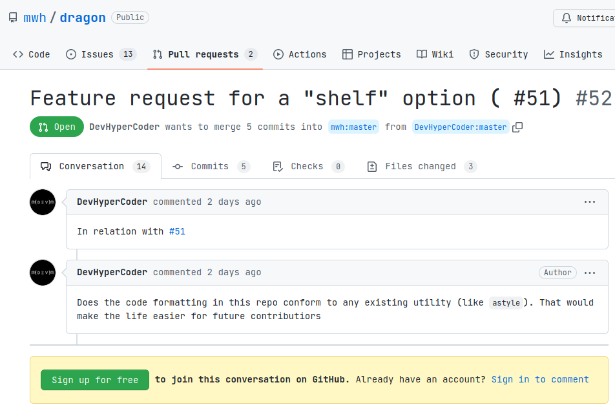
Task: Navigate to the Security tab
Action: 499,54
